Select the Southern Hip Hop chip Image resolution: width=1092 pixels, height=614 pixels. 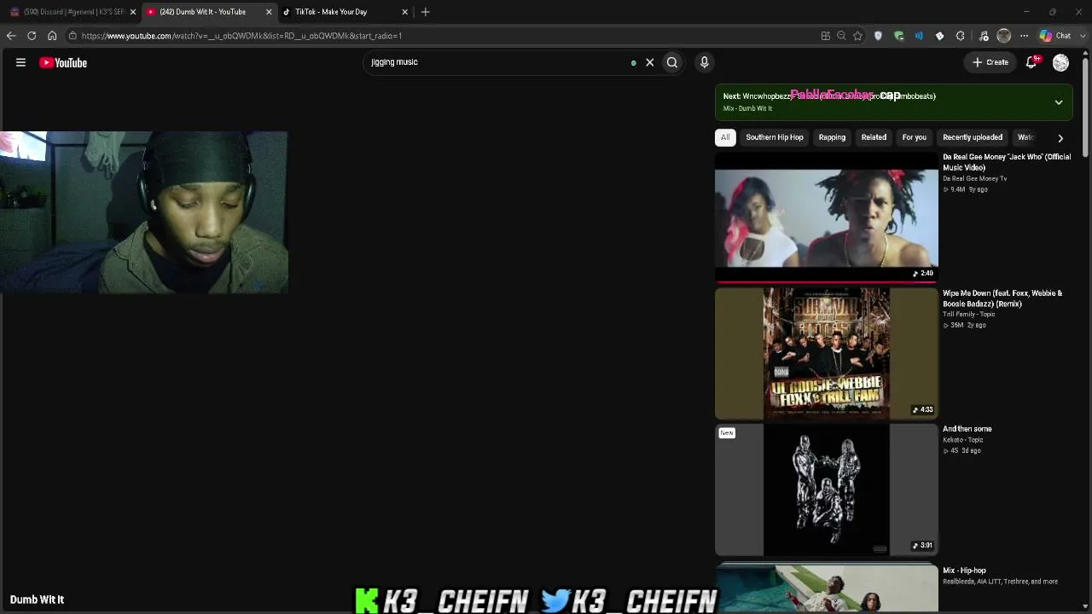pos(775,137)
